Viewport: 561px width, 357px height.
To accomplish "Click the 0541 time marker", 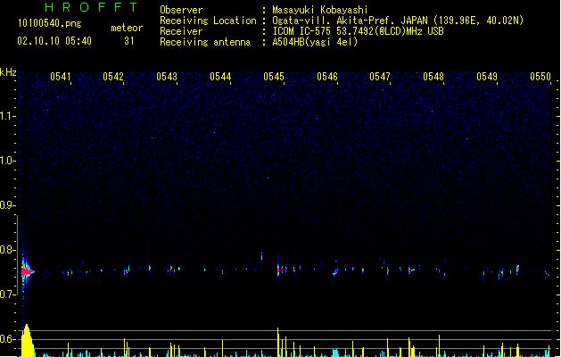I will (61, 77).
